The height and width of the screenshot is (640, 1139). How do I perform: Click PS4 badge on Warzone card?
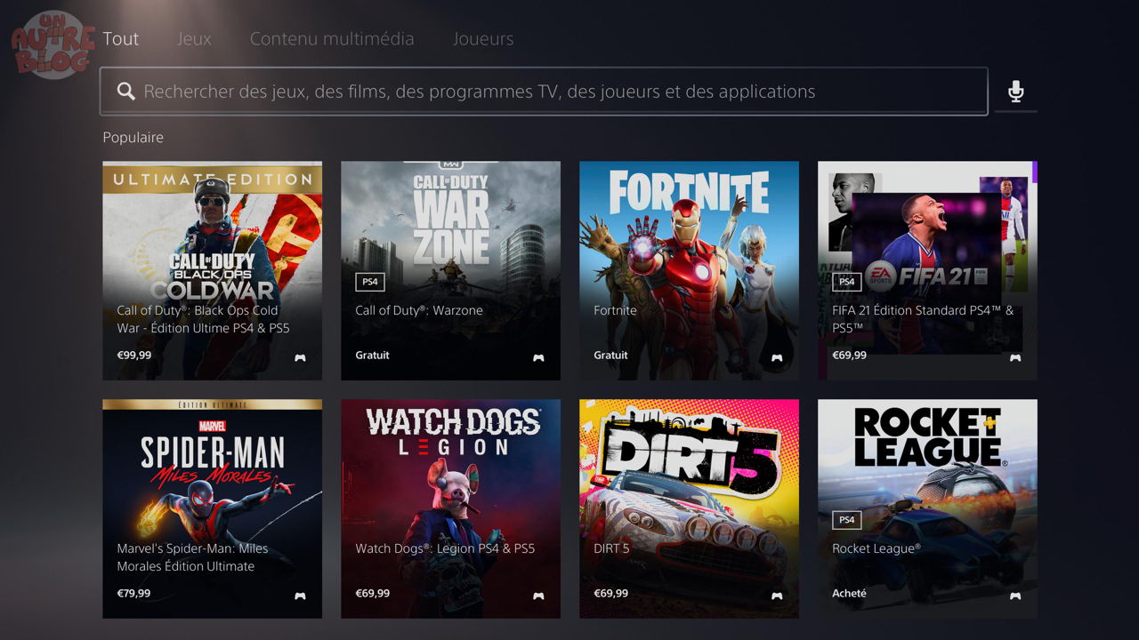pyautogui.click(x=370, y=282)
